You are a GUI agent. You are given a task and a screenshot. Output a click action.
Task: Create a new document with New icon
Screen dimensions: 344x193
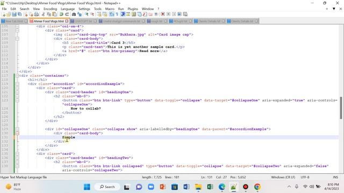click(x=4, y=14)
